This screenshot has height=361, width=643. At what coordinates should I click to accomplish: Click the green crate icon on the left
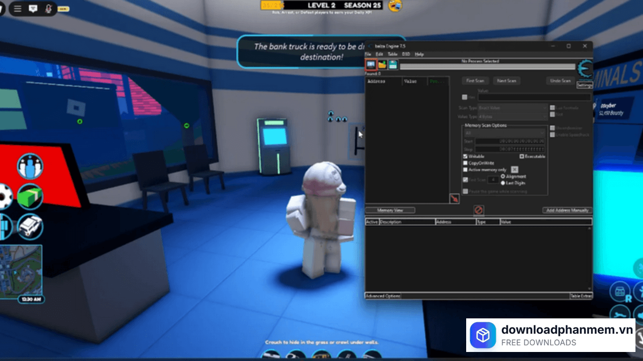29,197
